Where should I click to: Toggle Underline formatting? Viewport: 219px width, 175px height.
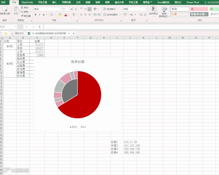(44, 14)
